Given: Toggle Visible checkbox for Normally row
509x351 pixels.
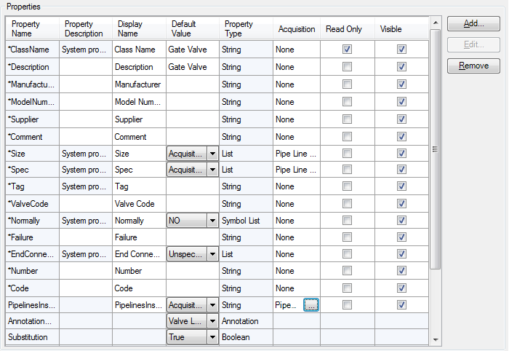Looking at the screenshot, I should [x=401, y=221].
